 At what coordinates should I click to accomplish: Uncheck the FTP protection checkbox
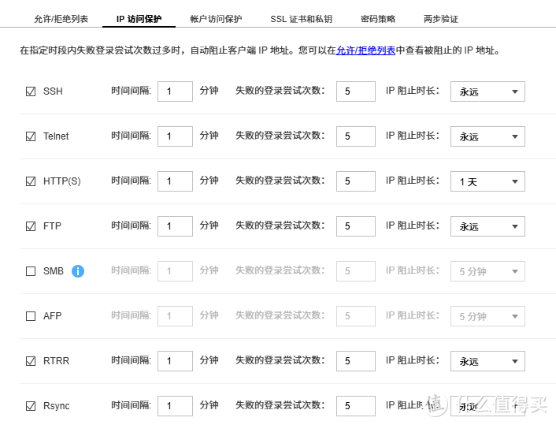(x=31, y=226)
